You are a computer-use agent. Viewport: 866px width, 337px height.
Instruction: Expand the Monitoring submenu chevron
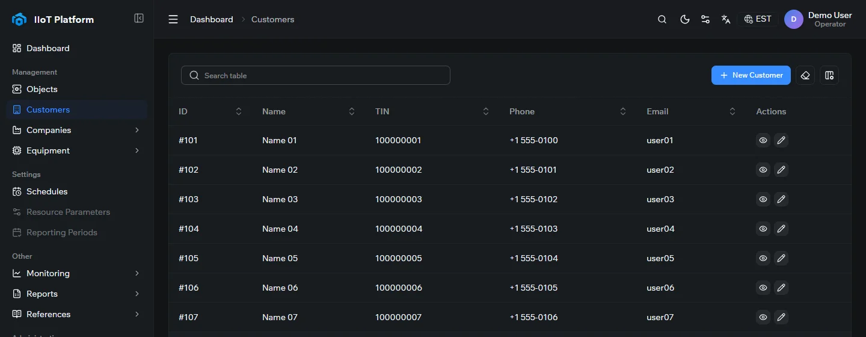click(137, 273)
